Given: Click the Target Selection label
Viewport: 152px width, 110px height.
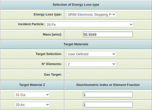Looking at the screenshot, I should tap(49, 54).
